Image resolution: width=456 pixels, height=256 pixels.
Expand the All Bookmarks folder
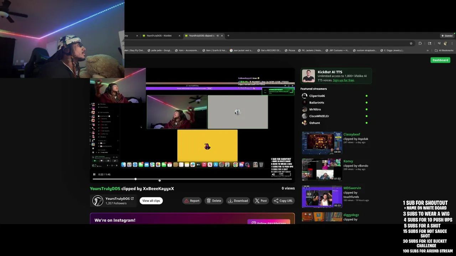tap(444, 50)
